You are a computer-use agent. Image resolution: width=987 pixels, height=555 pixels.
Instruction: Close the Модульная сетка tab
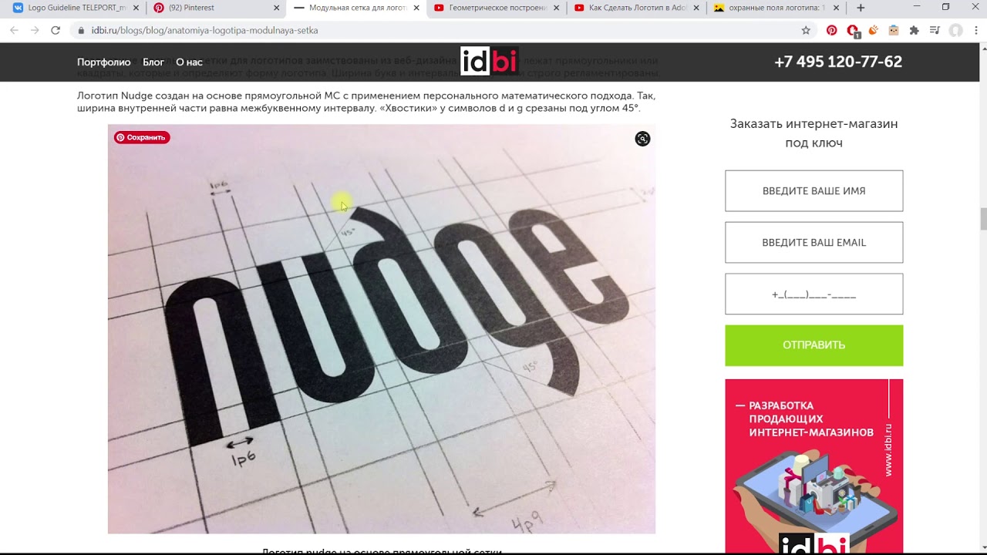pos(416,8)
